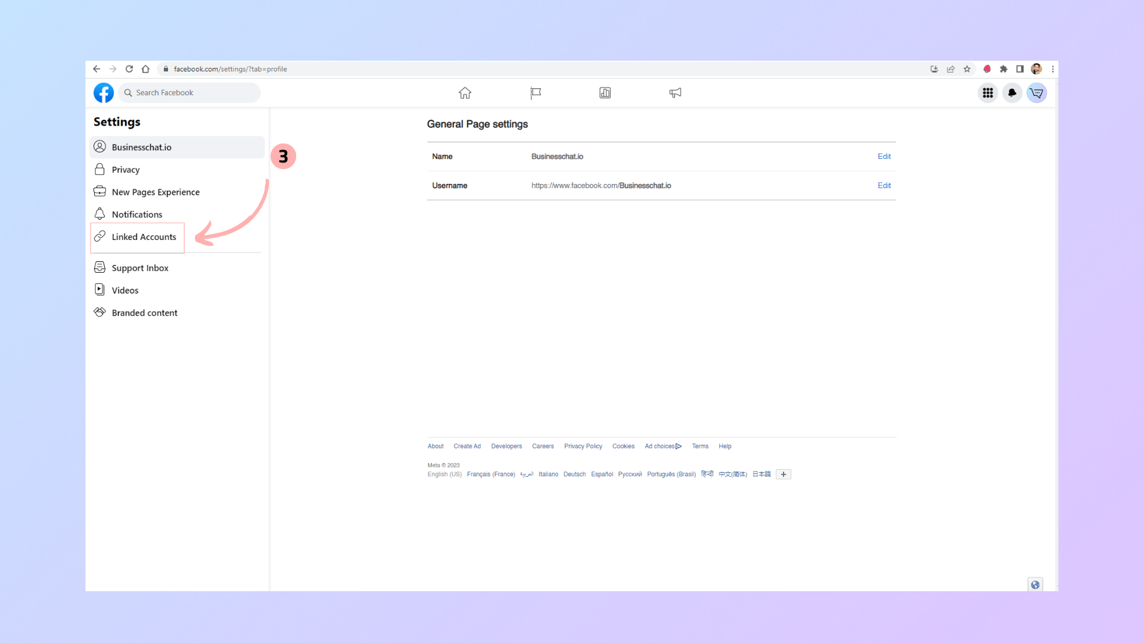Switch language to Русский

630,475
